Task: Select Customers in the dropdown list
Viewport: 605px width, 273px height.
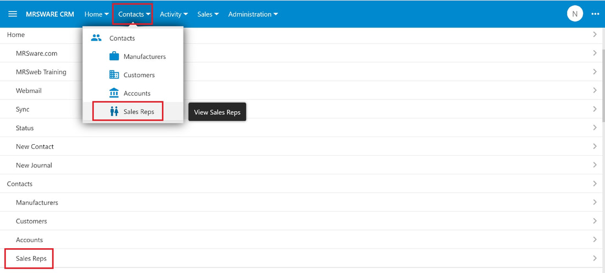Action: tap(133, 75)
